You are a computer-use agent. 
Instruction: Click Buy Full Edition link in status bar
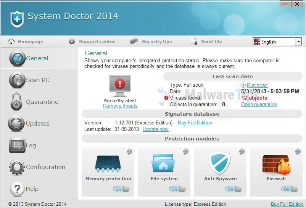287,204
